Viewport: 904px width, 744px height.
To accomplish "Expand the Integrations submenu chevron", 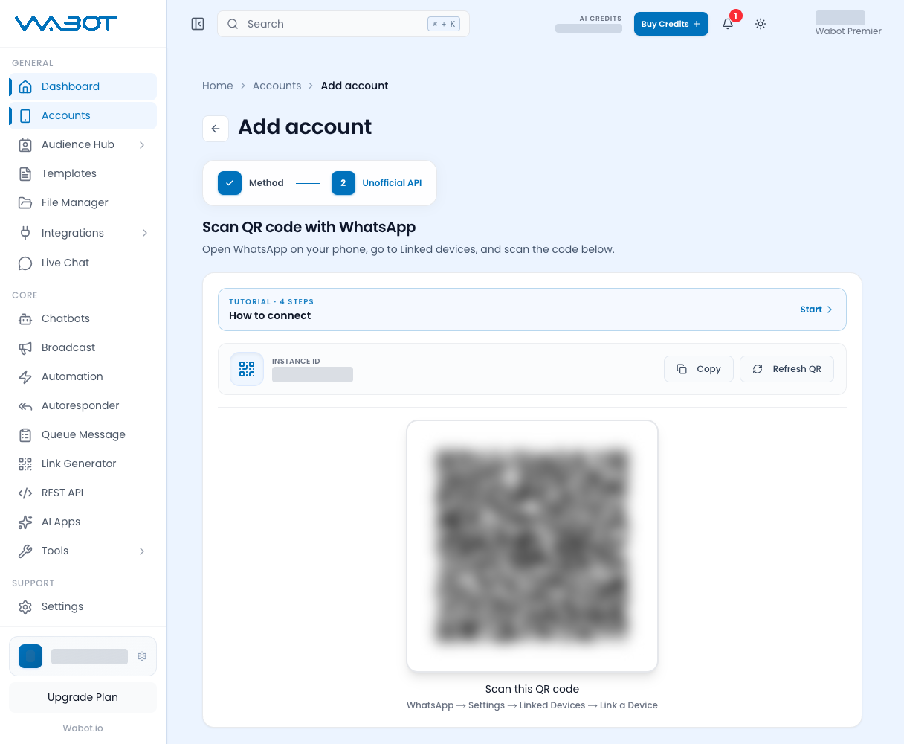I will pyautogui.click(x=144, y=233).
